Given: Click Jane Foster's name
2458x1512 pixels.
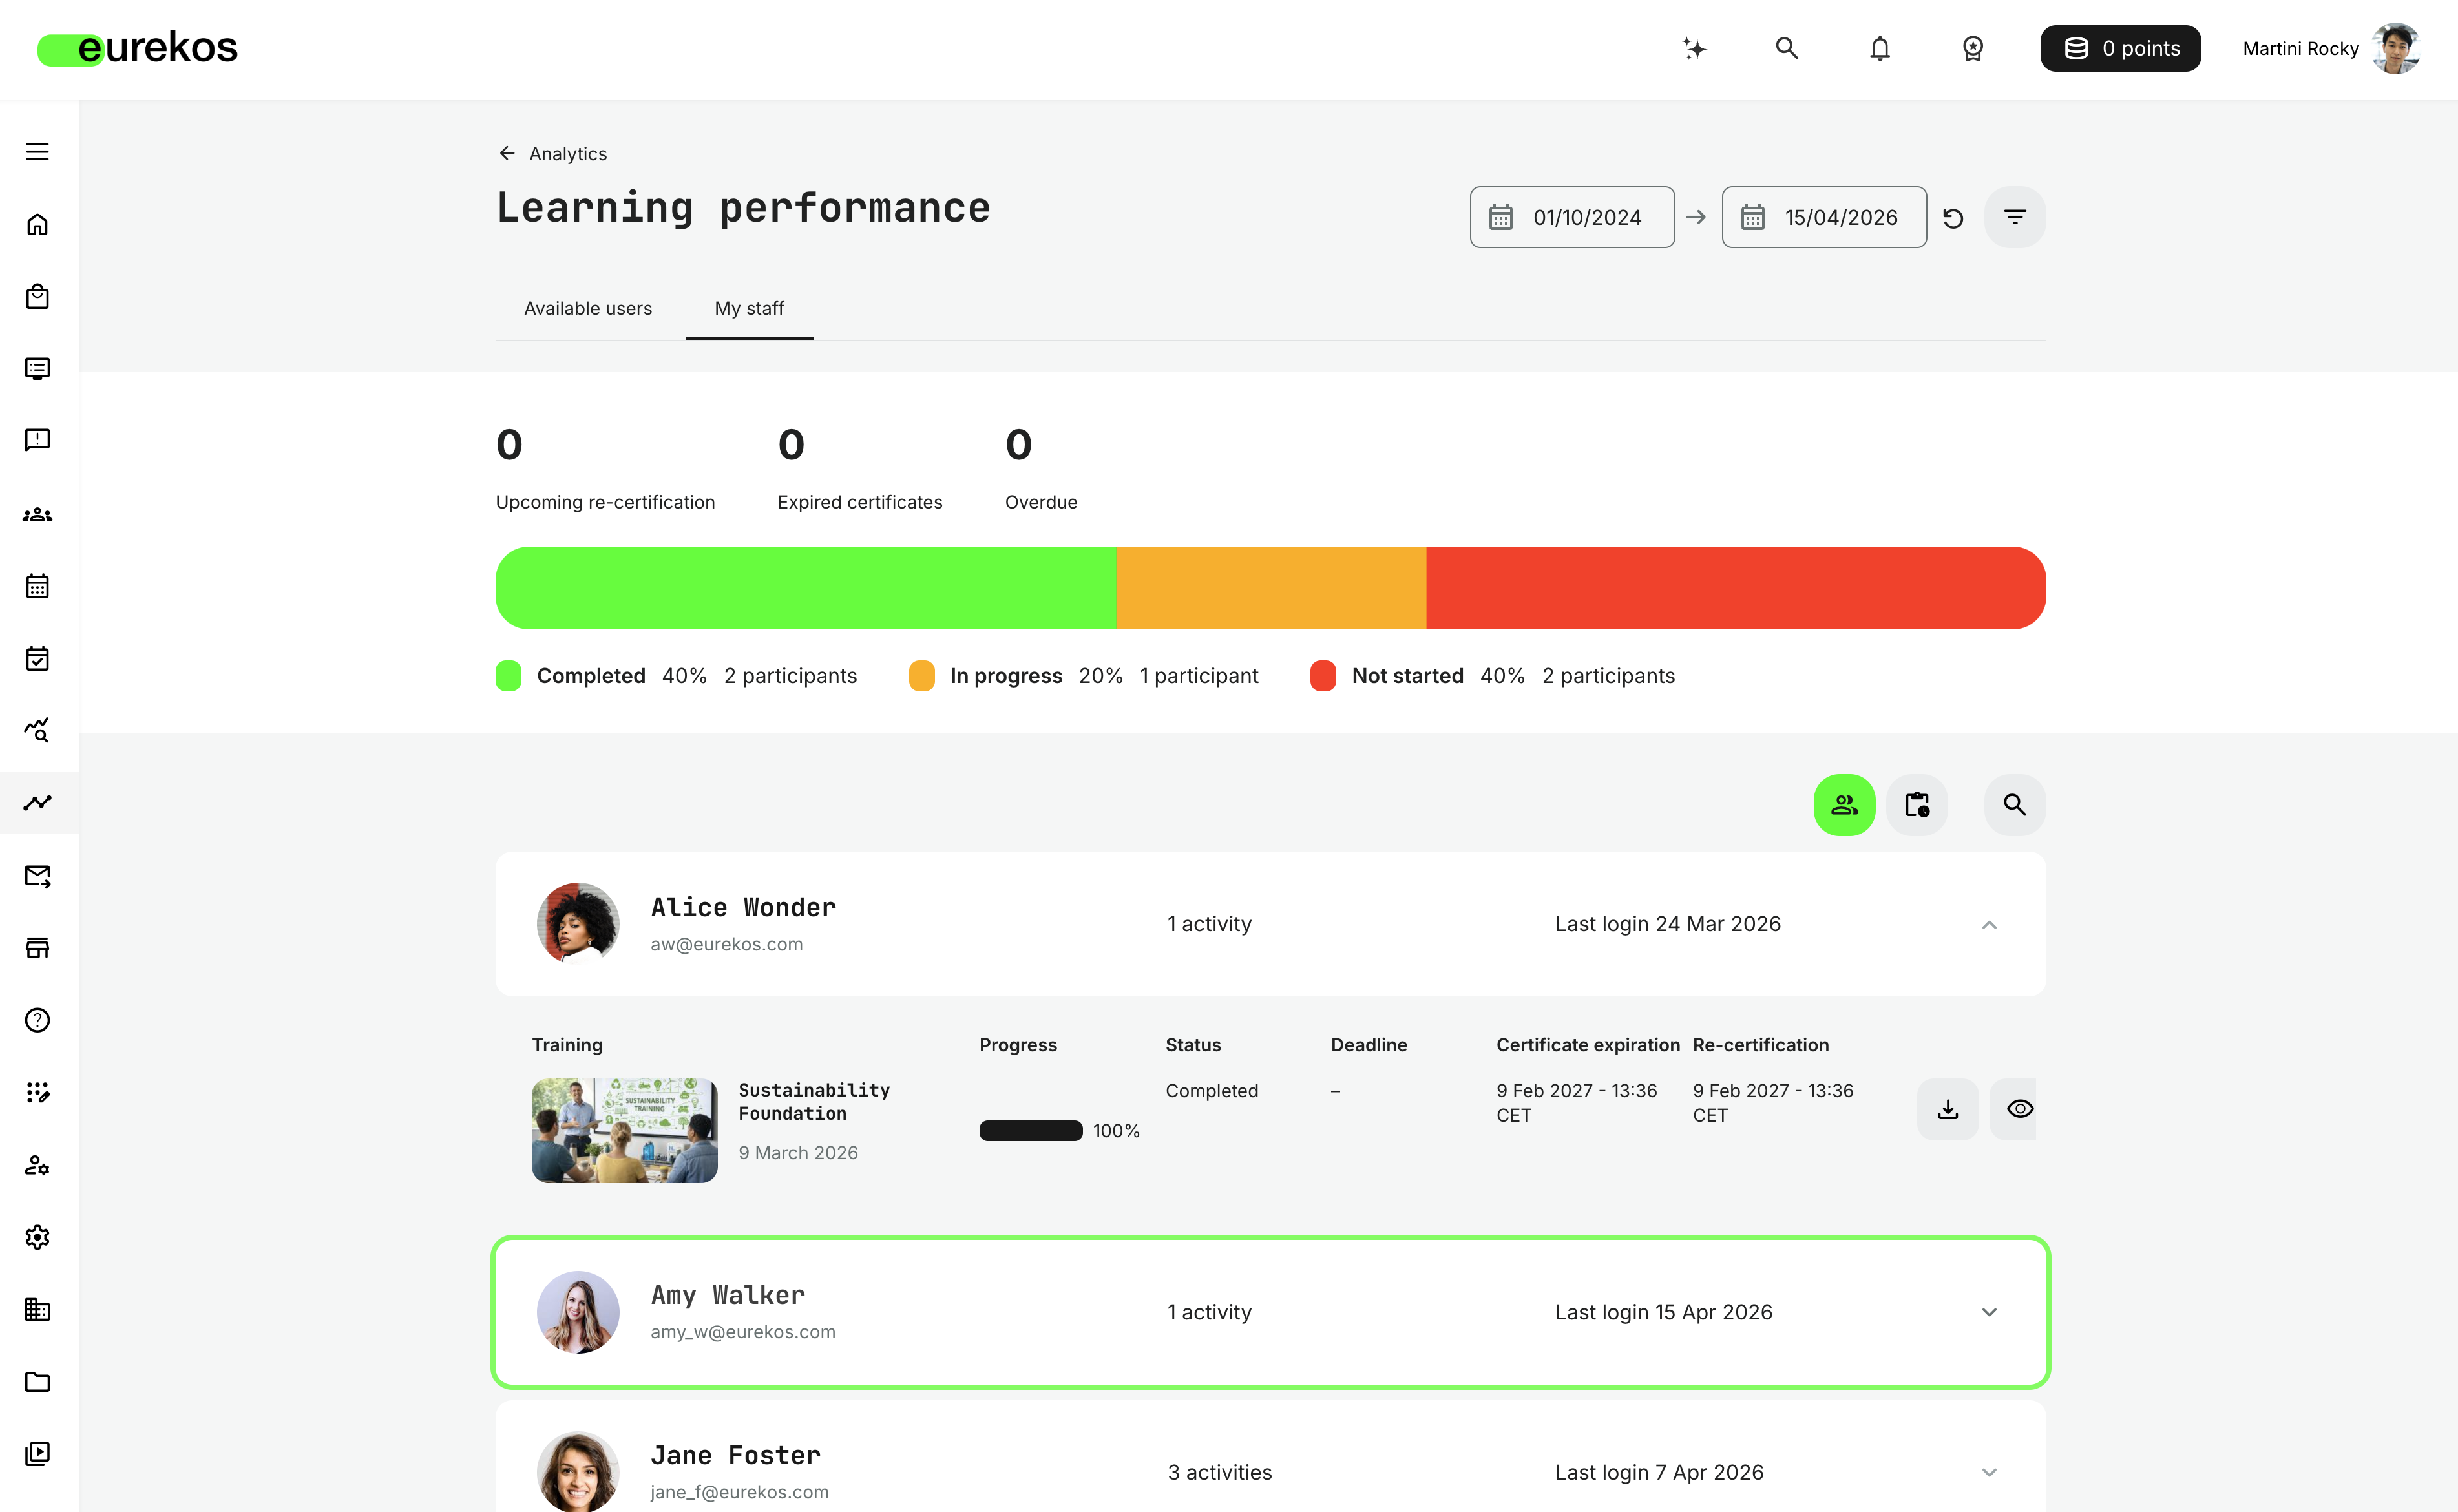Looking at the screenshot, I should click(x=735, y=1455).
